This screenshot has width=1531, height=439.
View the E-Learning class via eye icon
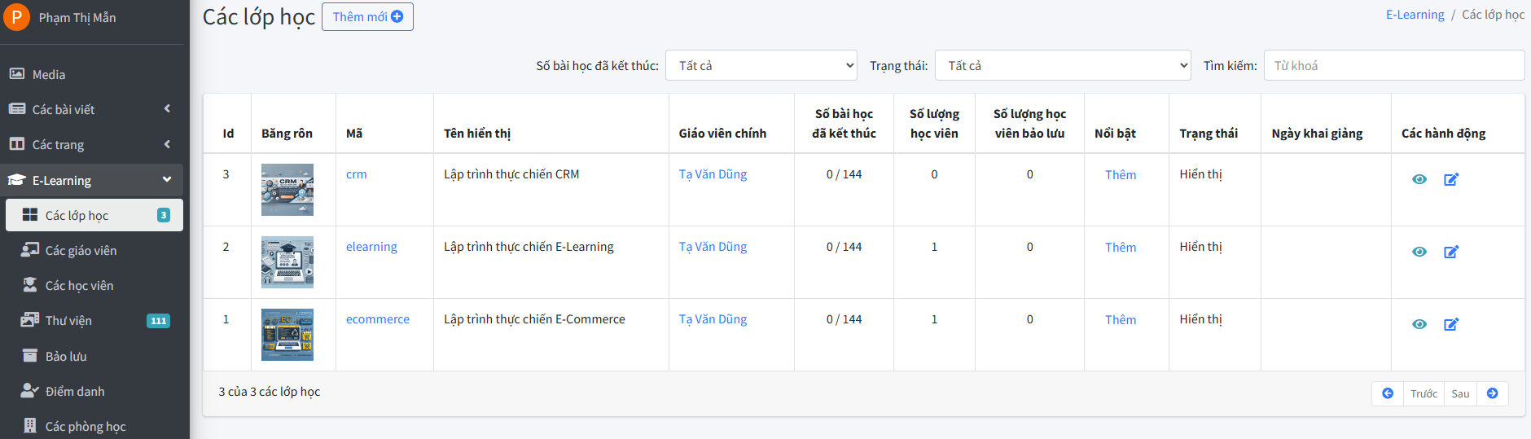1419,252
